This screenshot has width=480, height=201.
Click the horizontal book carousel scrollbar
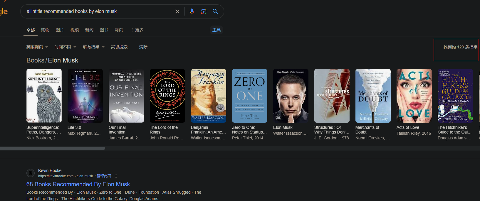click(52, 148)
